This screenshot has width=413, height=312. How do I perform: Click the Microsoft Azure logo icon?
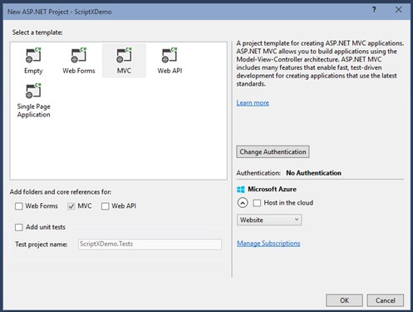[241, 190]
